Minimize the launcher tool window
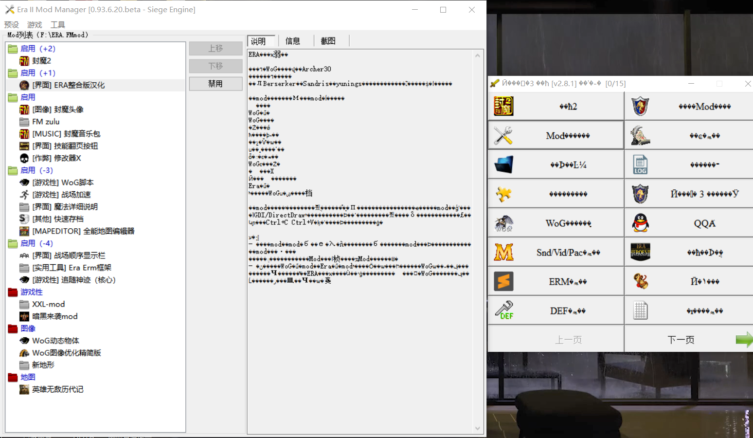Screen dimensions: 753x438 pyautogui.click(x=691, y=84)
